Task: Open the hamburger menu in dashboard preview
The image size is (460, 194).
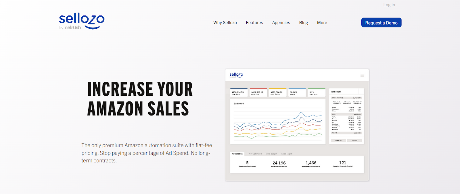Action: (x=362, y=75)
